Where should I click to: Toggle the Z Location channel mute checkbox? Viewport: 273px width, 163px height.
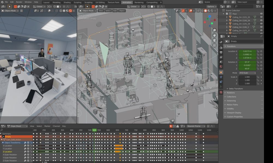[28, 152]
